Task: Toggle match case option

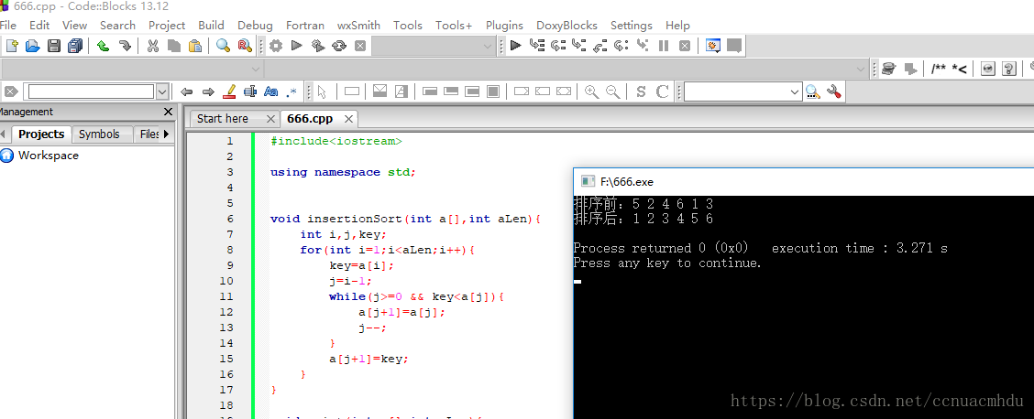Action: click(271, 91)
